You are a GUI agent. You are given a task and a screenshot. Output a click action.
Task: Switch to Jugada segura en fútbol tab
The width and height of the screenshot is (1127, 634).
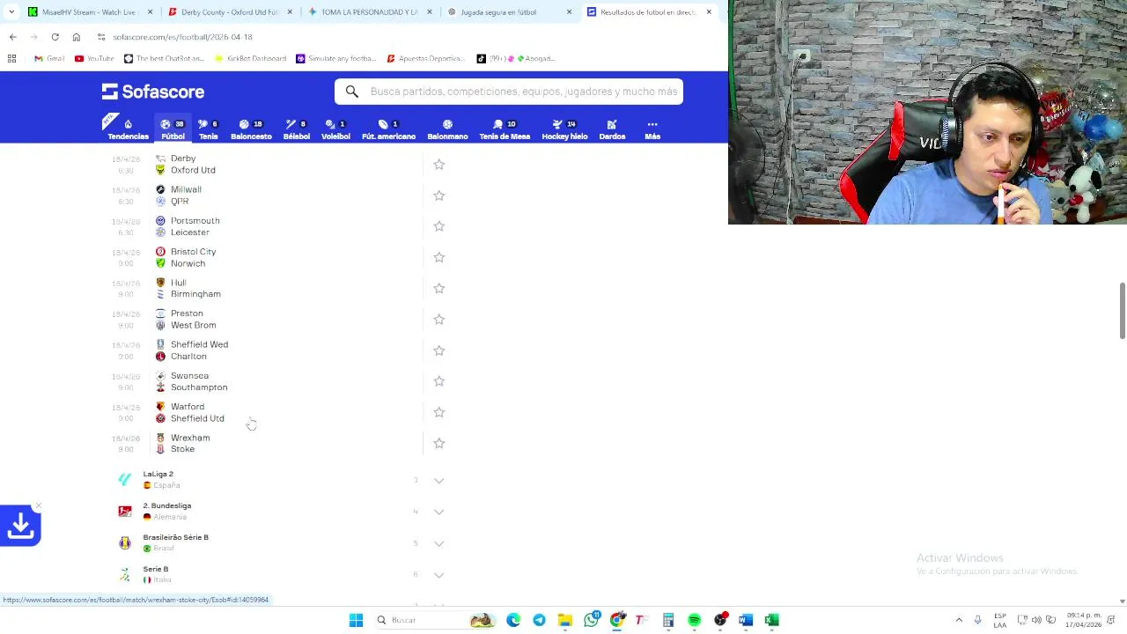coord(509,12)
